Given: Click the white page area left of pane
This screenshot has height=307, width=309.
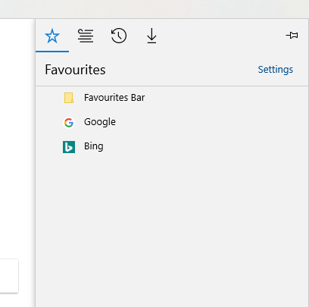Looking at the screenshot, I should [x=17, y=127].
